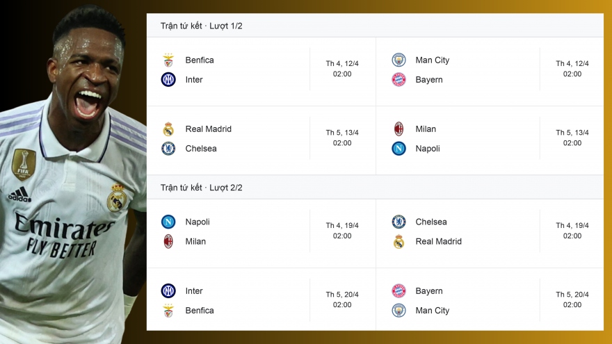Screen dimensions: 612x344
Task: Click the Milan crest in first-leg match
Action: (398, 129)
